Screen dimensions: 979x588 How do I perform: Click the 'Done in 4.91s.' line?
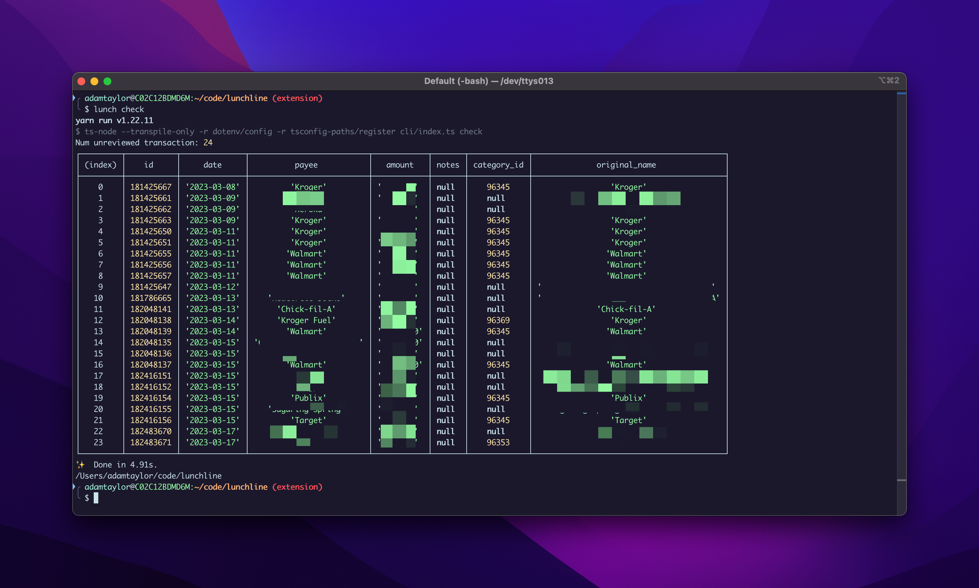(x=125, y=465)
